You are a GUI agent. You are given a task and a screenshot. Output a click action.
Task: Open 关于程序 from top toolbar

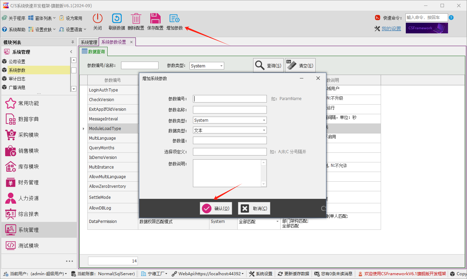pyautogui.click(x=14, y=18)
